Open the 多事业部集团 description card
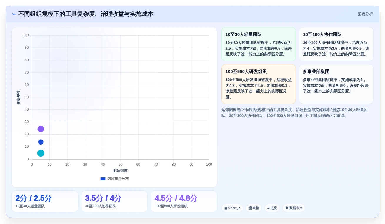The width and height of the screenshot is (385, 224). pyautogui.click(x=336, y=84)
